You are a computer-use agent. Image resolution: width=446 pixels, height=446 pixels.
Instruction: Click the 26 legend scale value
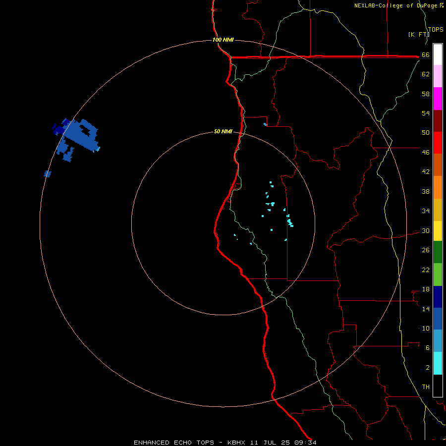click(426, 250)
